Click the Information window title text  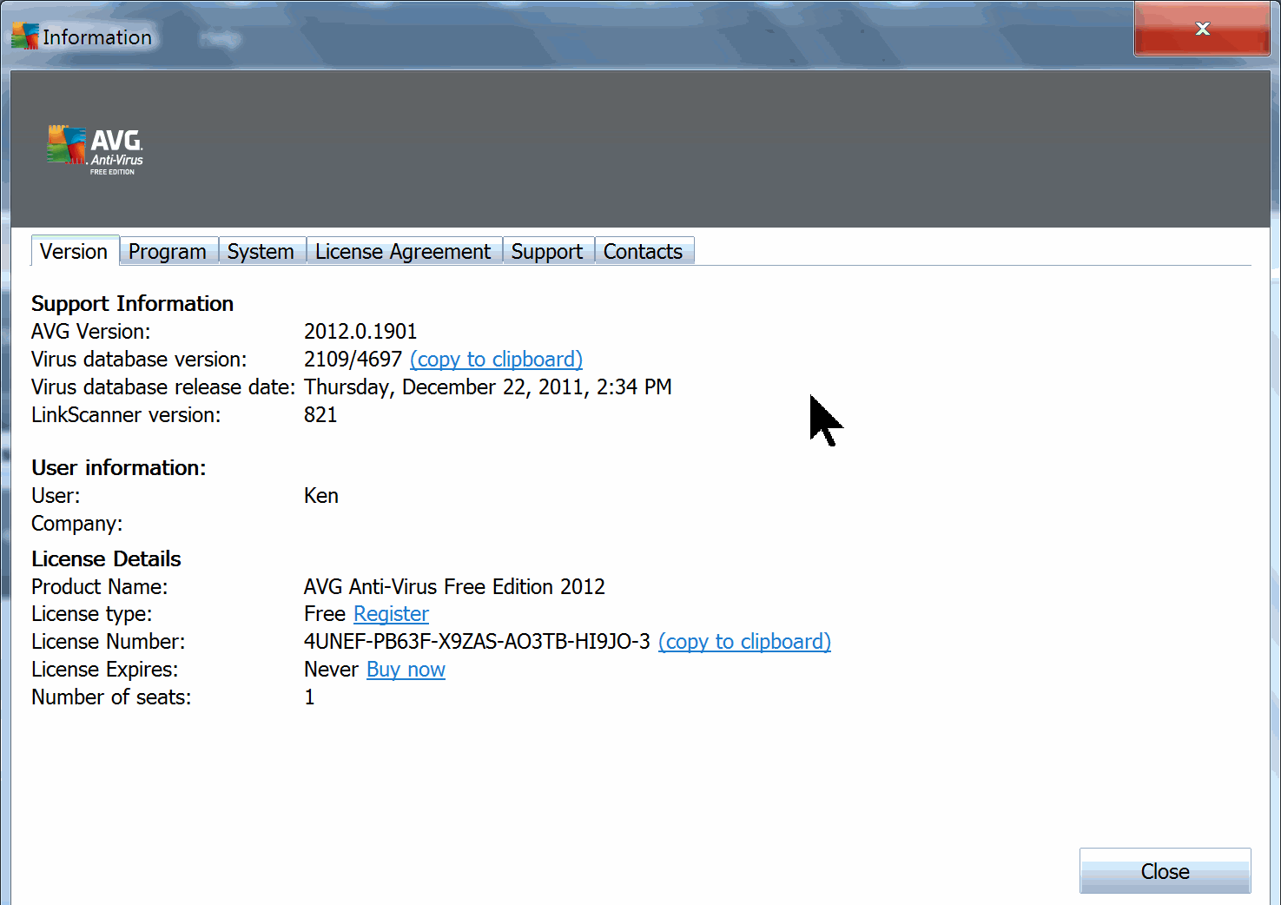(97, 37)
